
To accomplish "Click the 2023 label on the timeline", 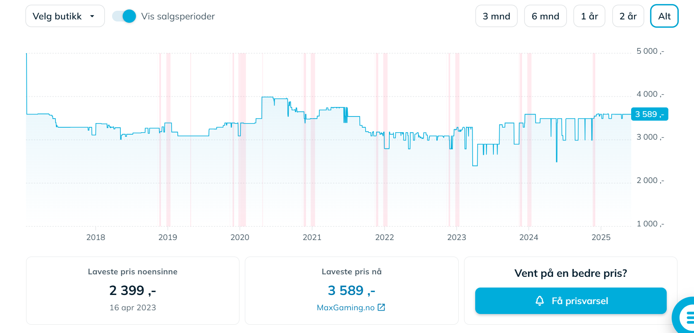I will (457, 237).
